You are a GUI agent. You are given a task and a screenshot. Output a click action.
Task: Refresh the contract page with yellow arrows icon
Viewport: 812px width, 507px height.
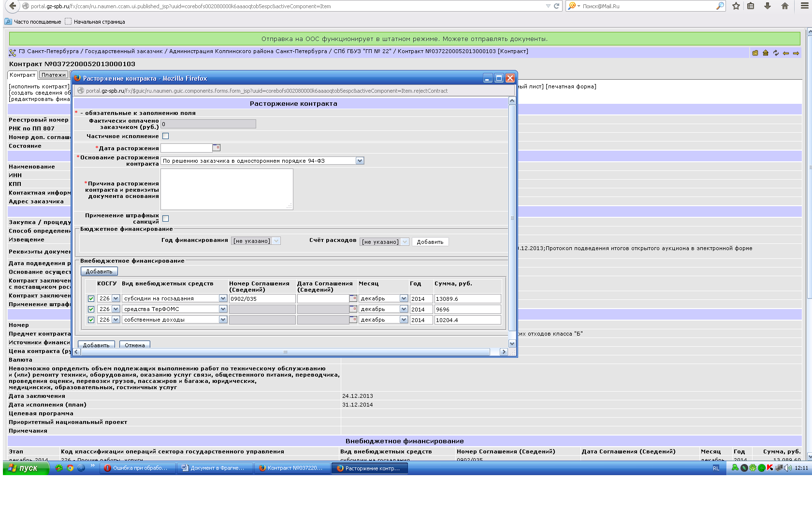(x=776, y=53)
